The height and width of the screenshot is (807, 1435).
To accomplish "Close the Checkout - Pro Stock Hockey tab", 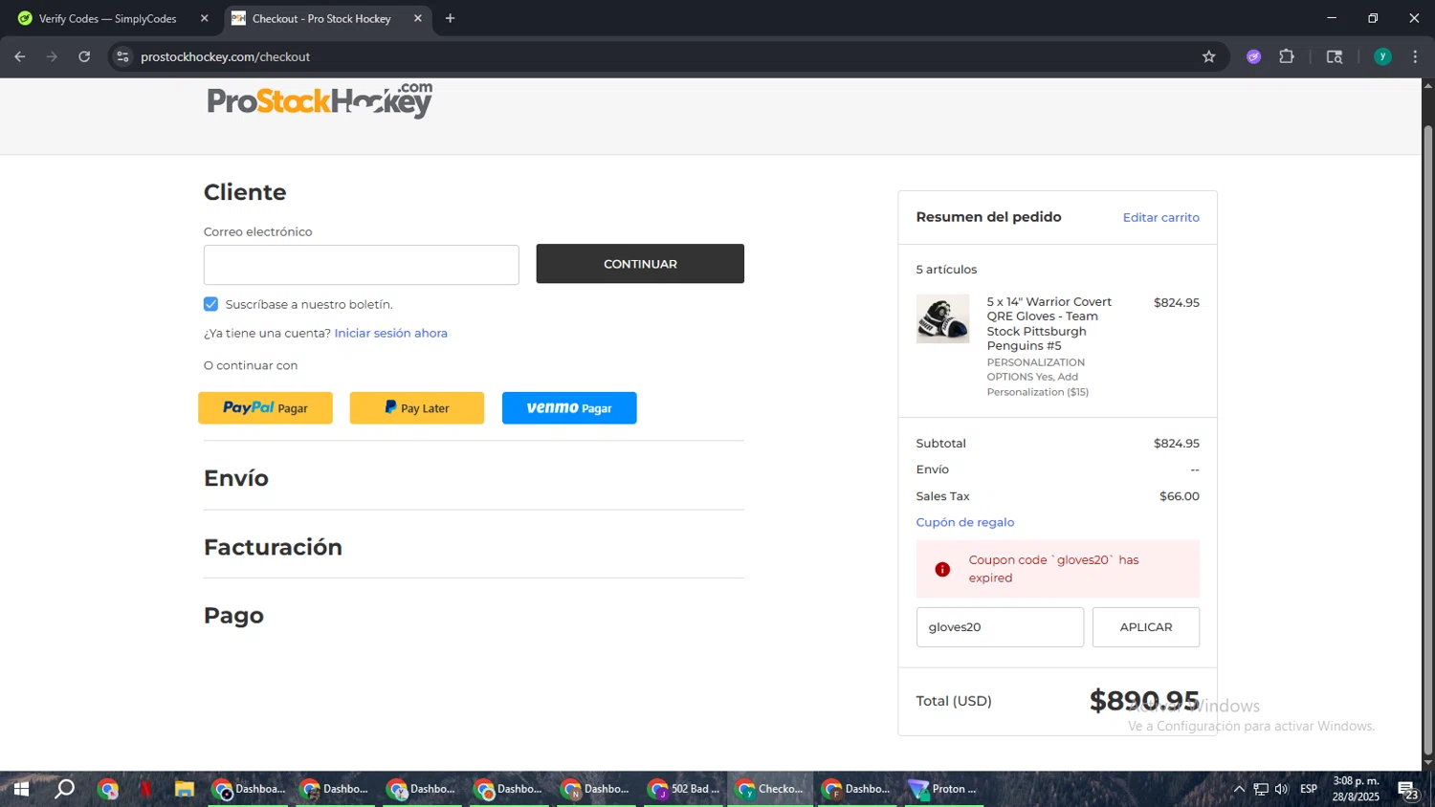I will 417,18.
